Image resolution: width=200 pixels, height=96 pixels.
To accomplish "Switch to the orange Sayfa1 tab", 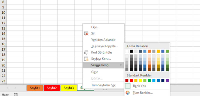I will pyautogui.click(x=35, y=88).
